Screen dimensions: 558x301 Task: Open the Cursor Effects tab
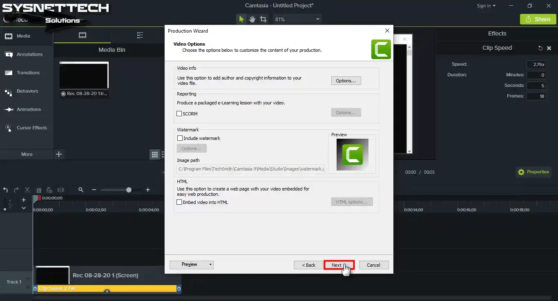pyautogui.click(x=27, y=128)
